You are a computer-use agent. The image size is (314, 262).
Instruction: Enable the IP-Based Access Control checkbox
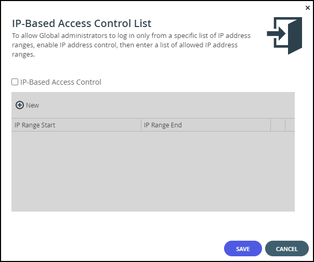coord(15,82)
